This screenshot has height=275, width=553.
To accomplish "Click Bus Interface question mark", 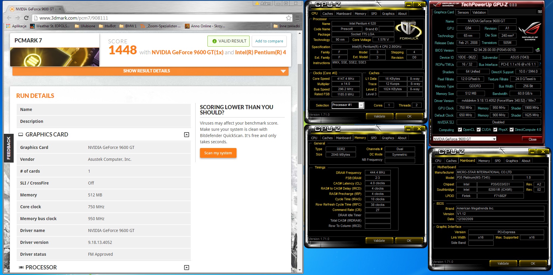I will click(540, 64).
